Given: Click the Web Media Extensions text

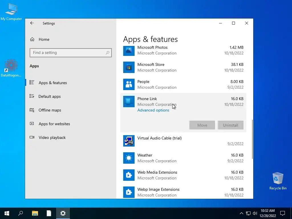Looking at the screenshot, I should [x=157, y=173].
